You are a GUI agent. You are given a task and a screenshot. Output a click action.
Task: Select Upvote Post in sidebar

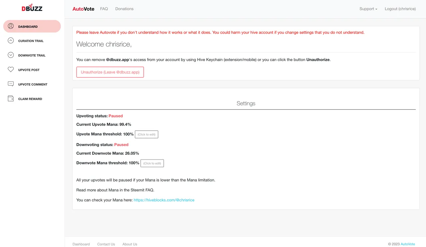coord(32,70)
